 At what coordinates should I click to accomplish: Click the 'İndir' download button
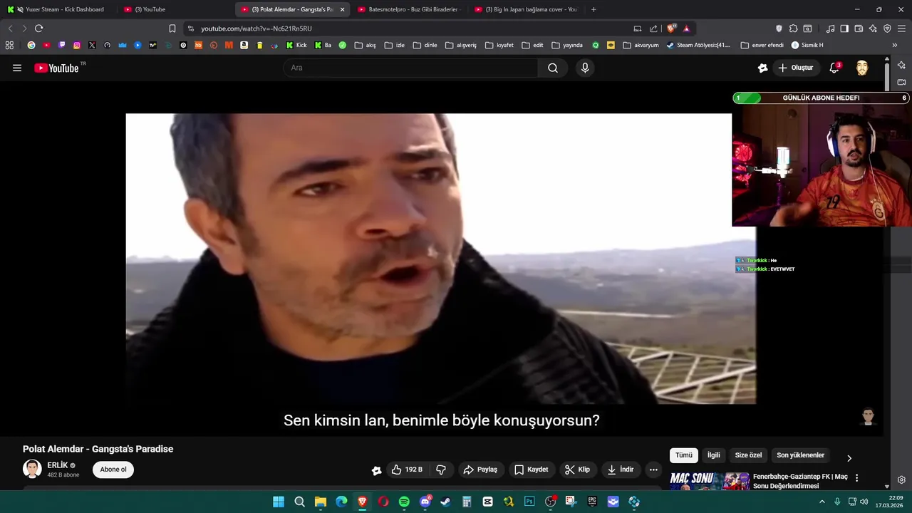(x=621, y=470)
